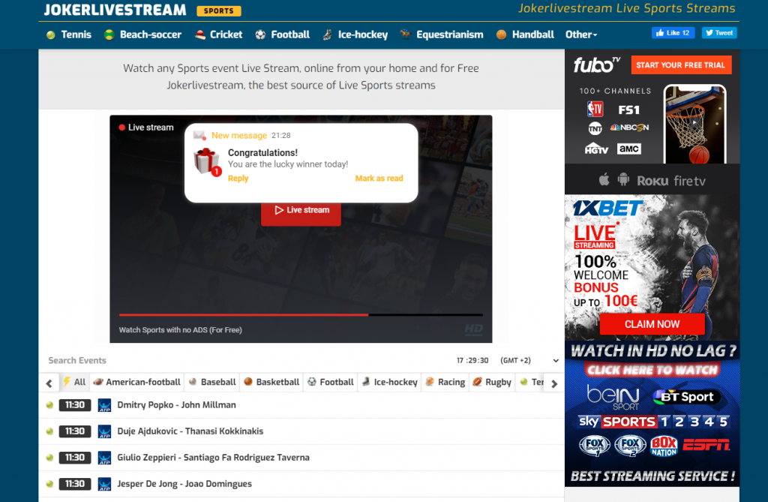Image resolution: width=768 pixels, height=502 pixels.
Task: Choose the Racing filter tab
Action: point(445,382)
